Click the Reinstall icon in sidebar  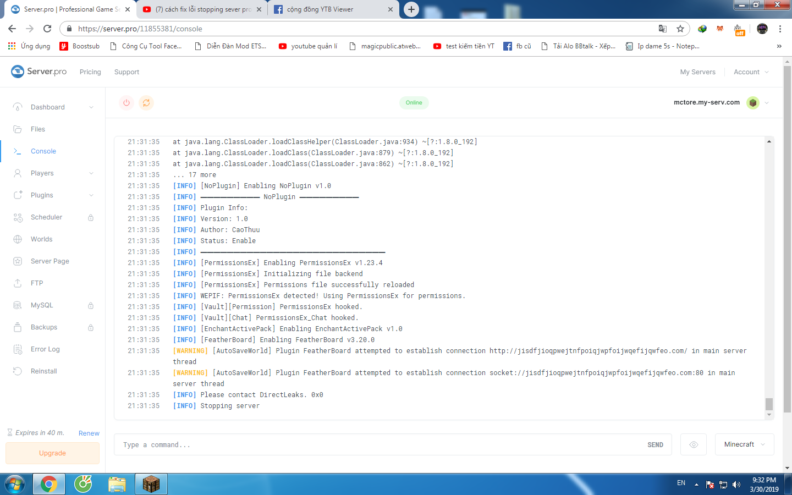pos(18,371)
